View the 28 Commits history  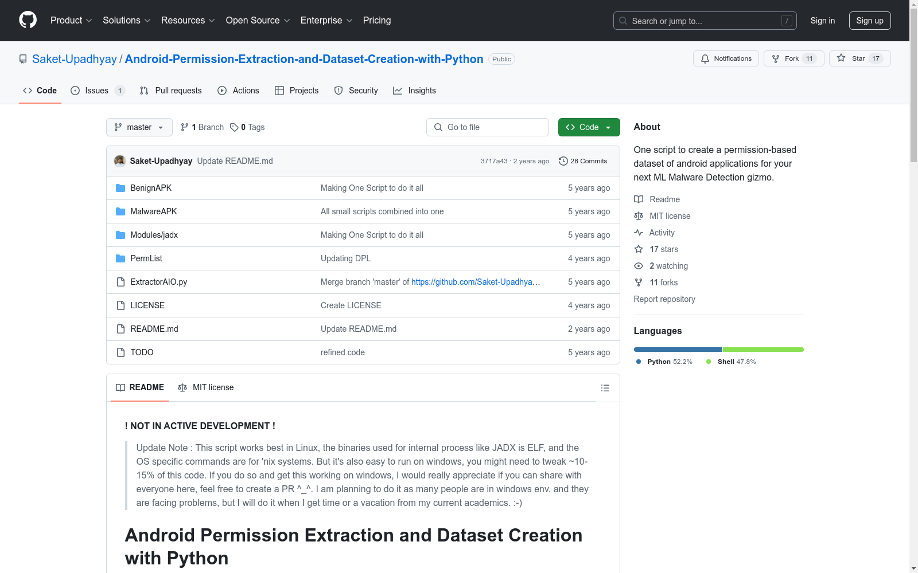[583, 161]
